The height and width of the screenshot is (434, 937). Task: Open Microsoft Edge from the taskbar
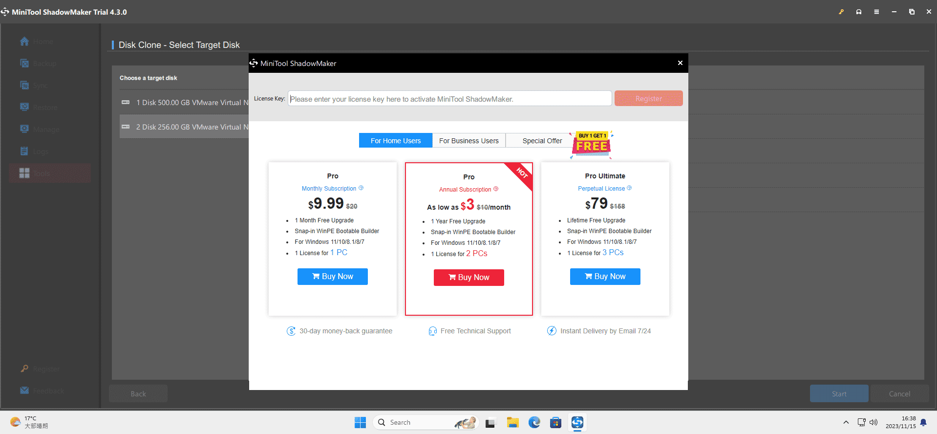click(534, 422)
